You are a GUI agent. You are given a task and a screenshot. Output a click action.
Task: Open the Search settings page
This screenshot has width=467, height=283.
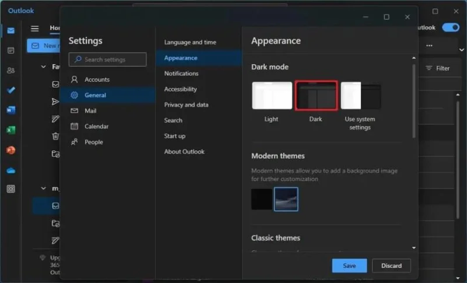(x=199, y=120)
